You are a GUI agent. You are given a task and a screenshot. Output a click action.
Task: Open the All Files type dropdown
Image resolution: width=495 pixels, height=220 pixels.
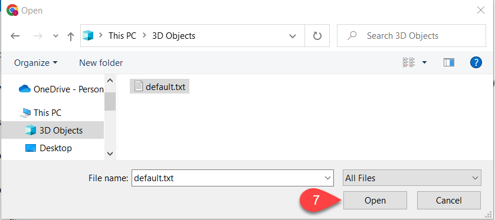coord(412,178)
